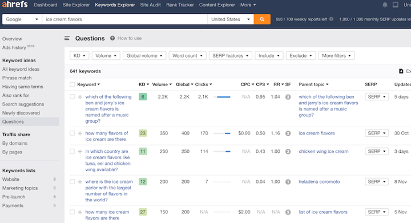The width and height of the screenshot is (411, 223).
Task: Check the 'how many ice cream flavors' row
Action: [x=72, y=212]
